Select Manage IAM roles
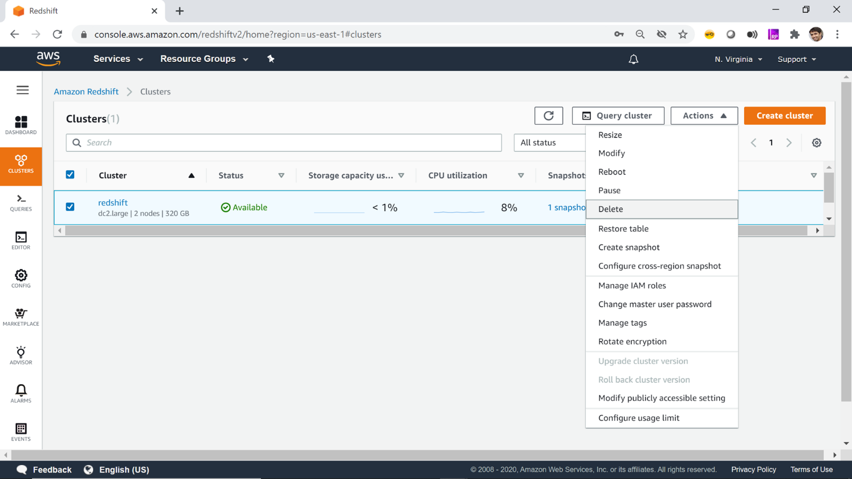Image resolution: width=852 pixels, height=479 pixels. [x=662, y=286]
